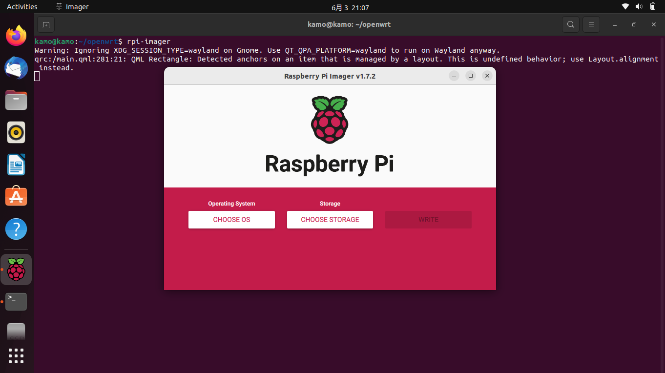Launch Firefox from the dock
The image size is (665, 373).
(x=16, y=36)
